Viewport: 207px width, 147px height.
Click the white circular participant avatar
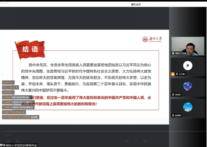click(188, 66)
